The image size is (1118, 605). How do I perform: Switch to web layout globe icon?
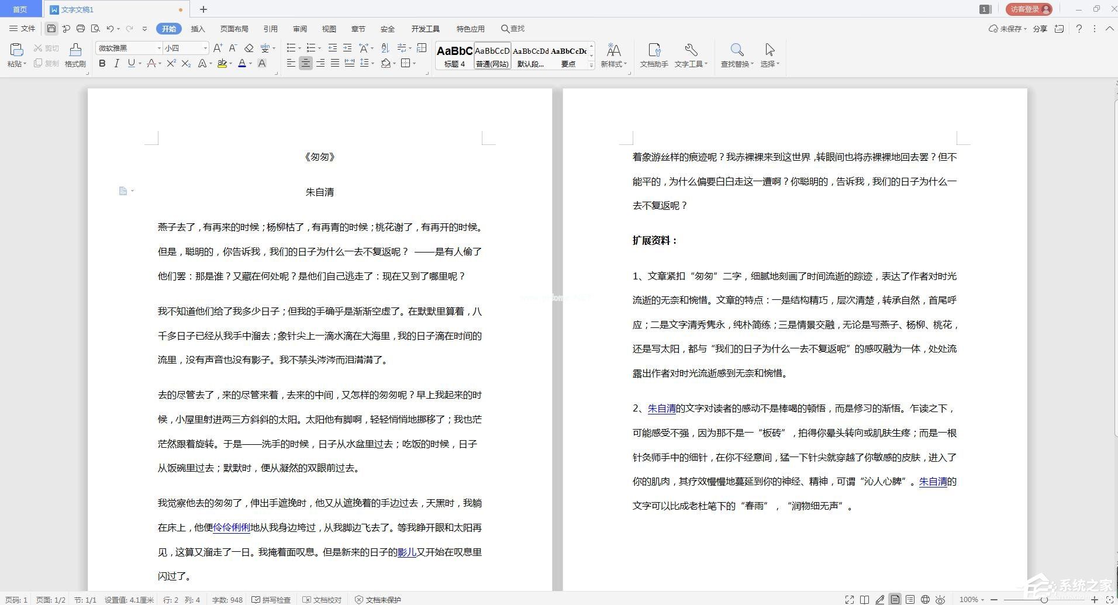(x=925, y=600)
